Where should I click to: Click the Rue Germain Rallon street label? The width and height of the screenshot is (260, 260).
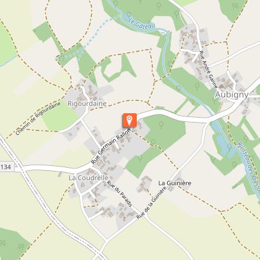pos(111,146)
